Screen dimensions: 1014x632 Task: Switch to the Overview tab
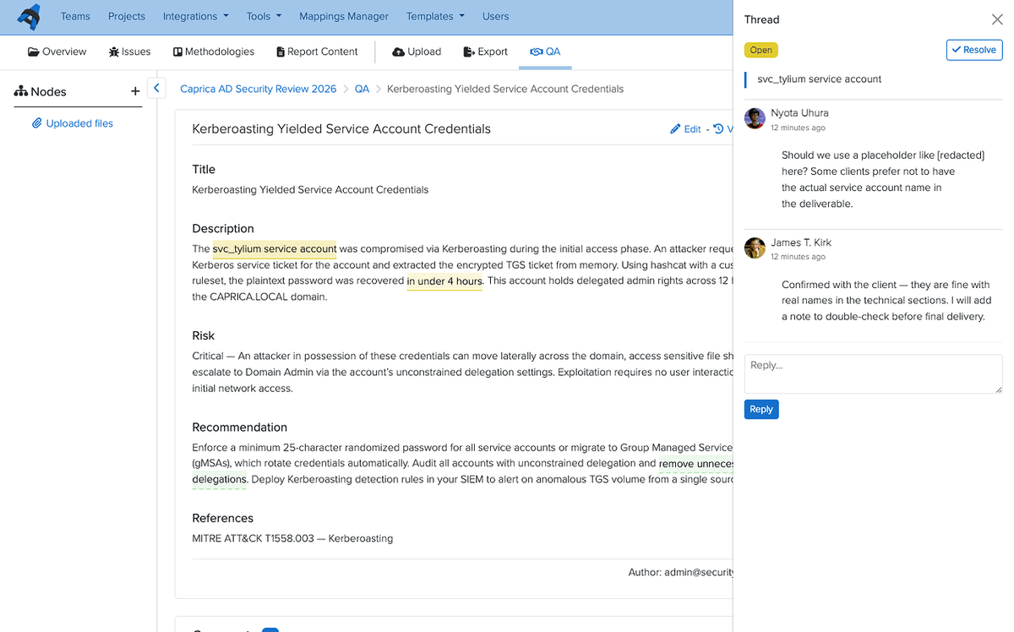(x=57, y=52)
